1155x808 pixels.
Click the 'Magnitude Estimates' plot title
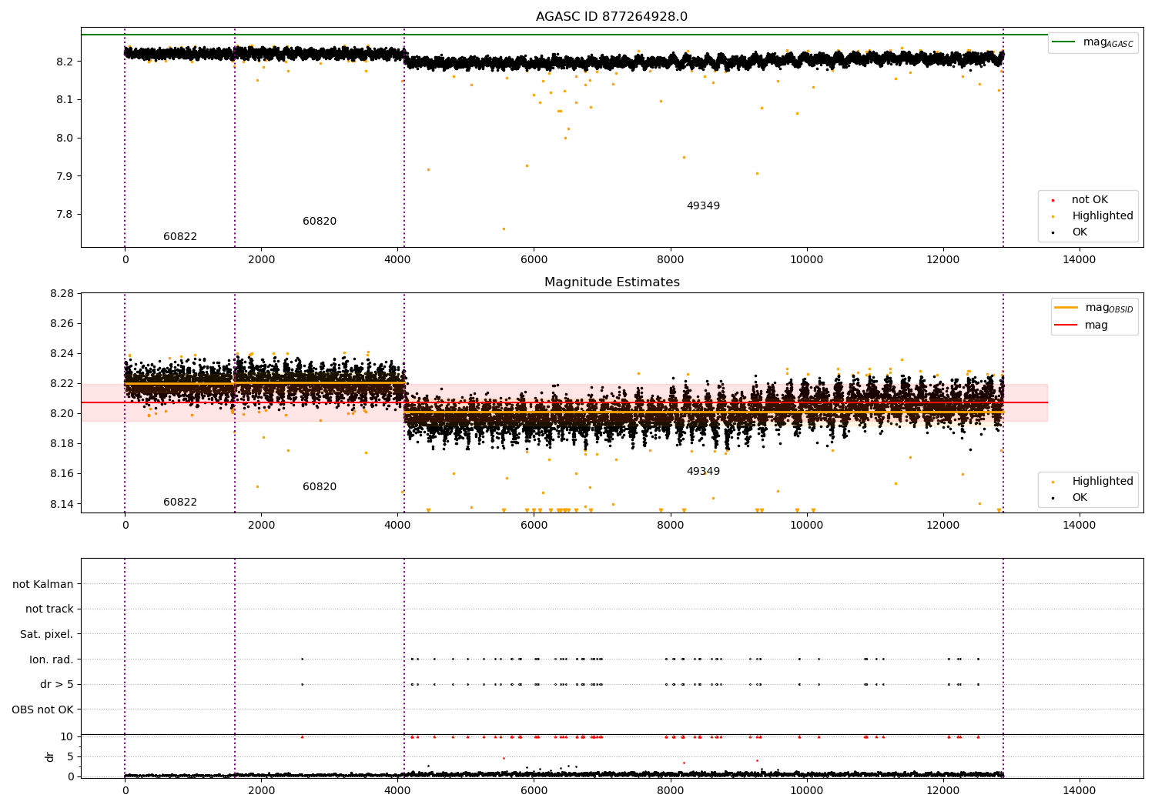pos(611,282)
